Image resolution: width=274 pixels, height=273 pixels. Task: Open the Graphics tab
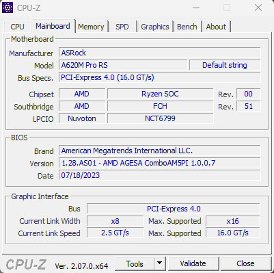click(x=155, y=27)
